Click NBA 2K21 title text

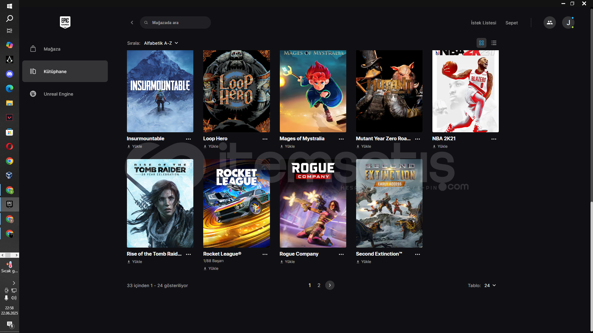point(444,139)
